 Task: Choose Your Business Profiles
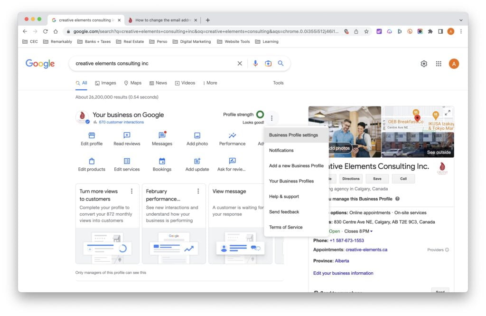click(296, 181)
